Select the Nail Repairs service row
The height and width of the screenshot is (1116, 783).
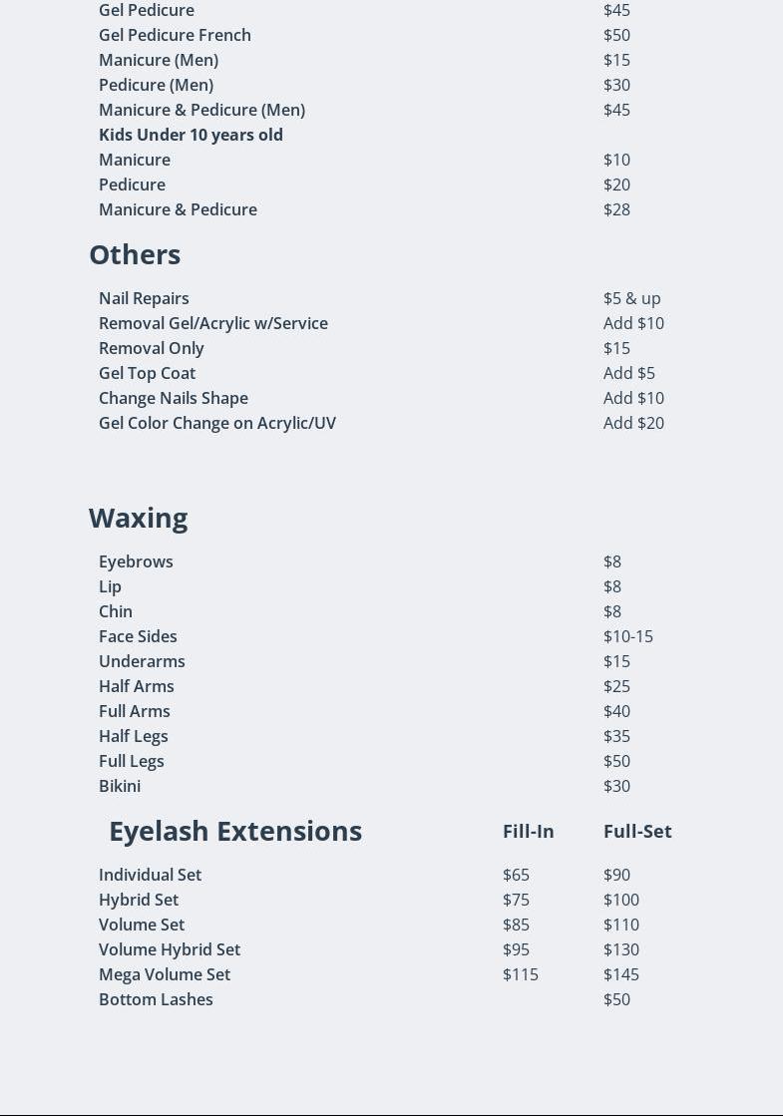144,298
